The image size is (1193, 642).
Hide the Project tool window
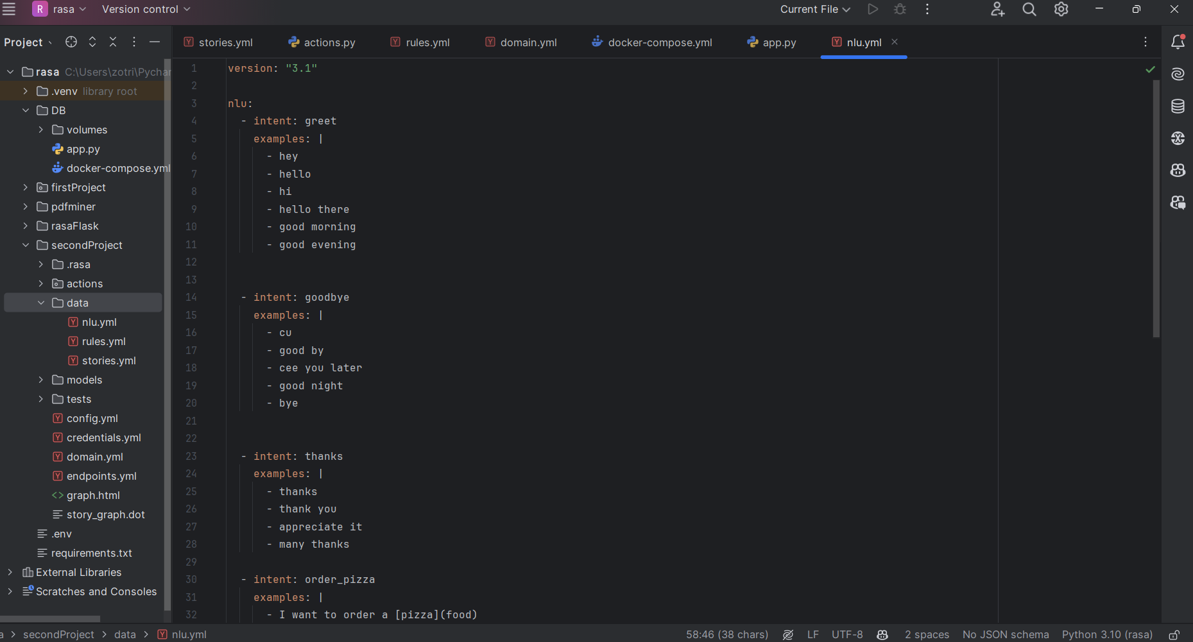[x=155, y=42]
